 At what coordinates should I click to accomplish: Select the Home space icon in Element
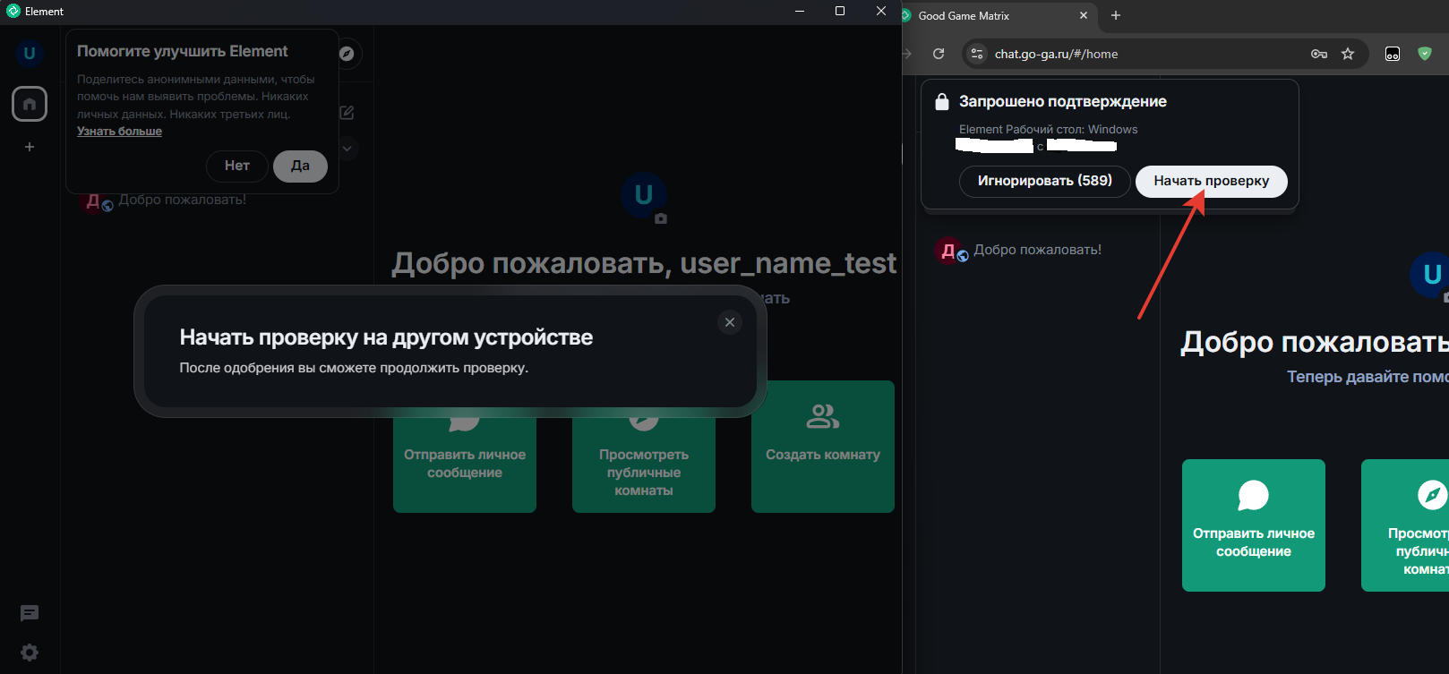[30, 104]
